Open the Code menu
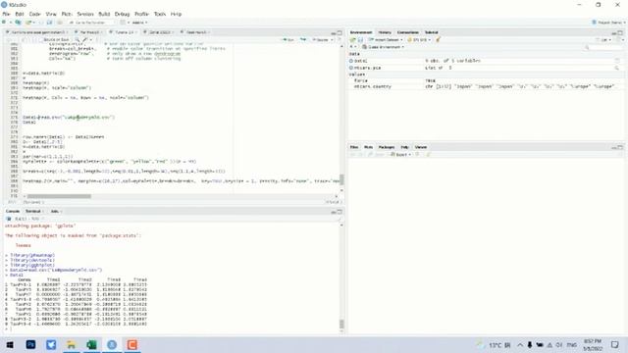Viewport: 628px width, 353px height. tap(35, 14)
